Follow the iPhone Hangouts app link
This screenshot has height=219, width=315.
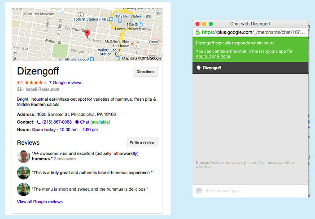tap(223, 56)
